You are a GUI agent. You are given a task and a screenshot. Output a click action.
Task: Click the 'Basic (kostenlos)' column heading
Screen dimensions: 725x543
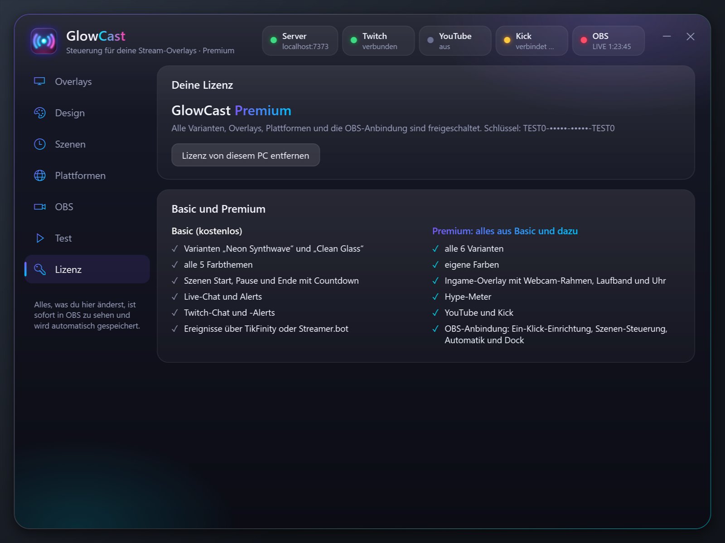point(207,231)
